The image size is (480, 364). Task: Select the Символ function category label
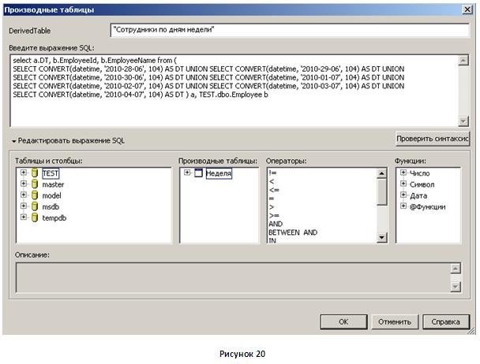422,184
